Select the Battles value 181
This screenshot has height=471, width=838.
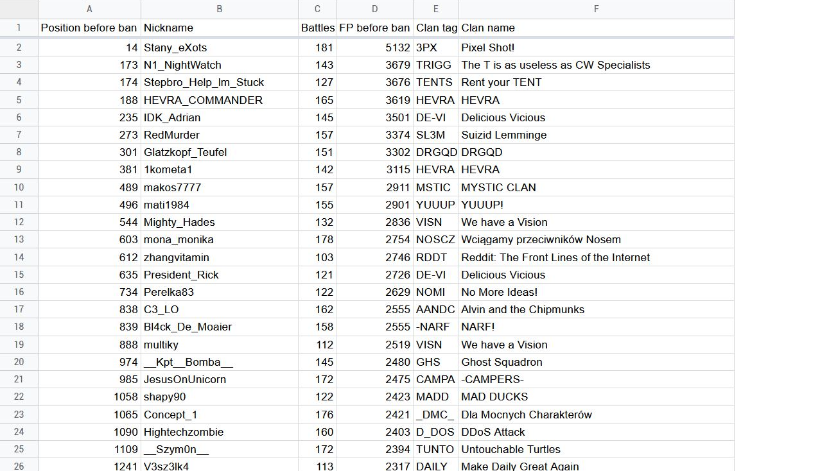[x=317, y=47]
